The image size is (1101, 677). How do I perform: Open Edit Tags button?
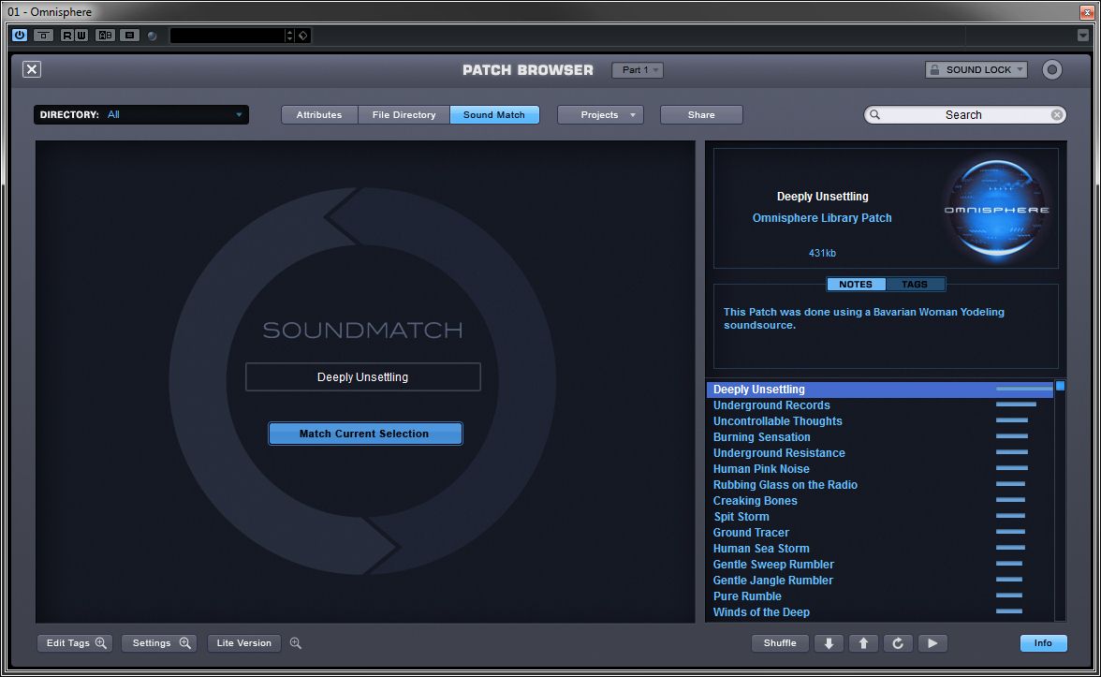coord(75,643)
